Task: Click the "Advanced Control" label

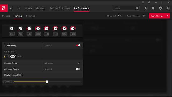Action: [12, 69]
